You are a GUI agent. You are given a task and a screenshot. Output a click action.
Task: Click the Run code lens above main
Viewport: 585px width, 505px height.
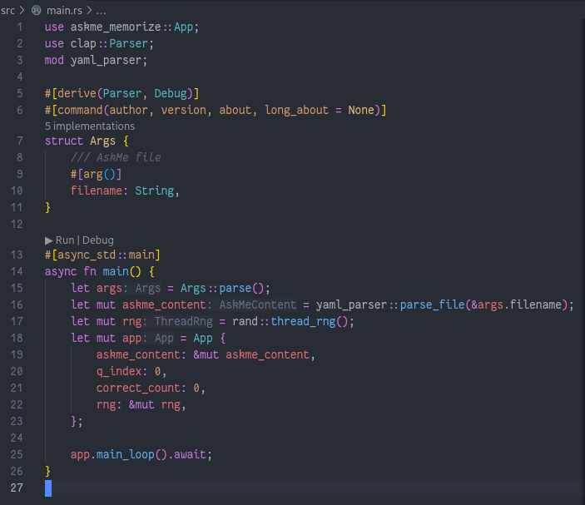pos(65,240)
